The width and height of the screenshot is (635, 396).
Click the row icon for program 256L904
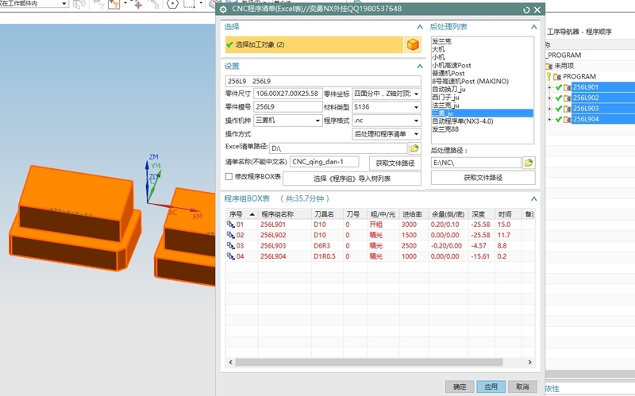coord(231,256)
